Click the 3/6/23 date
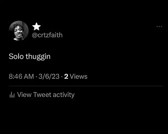Screen dimensions: 168x134 pos(49,76)
